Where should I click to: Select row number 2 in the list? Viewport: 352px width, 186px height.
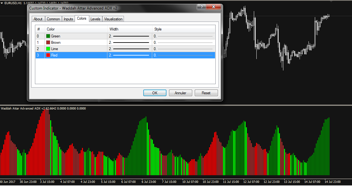[x=38, y=49]
